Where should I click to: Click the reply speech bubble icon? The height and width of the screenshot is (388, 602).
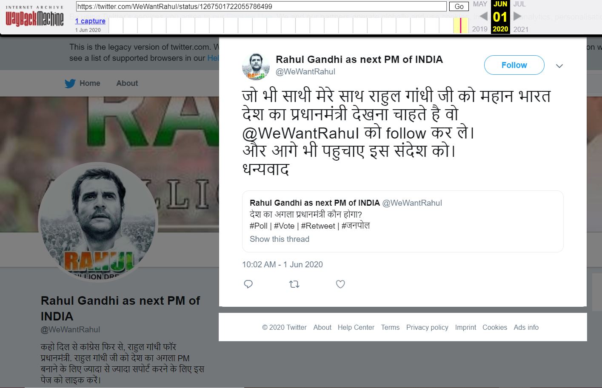pos(248,284)
